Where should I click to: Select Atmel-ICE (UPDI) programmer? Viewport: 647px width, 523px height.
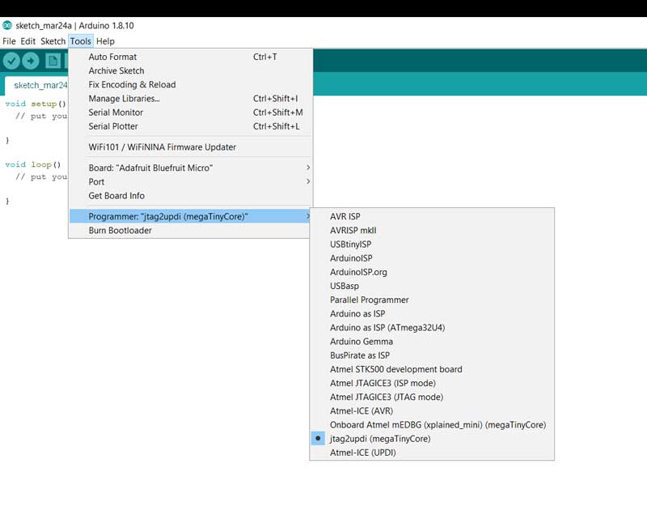[432, 453]
